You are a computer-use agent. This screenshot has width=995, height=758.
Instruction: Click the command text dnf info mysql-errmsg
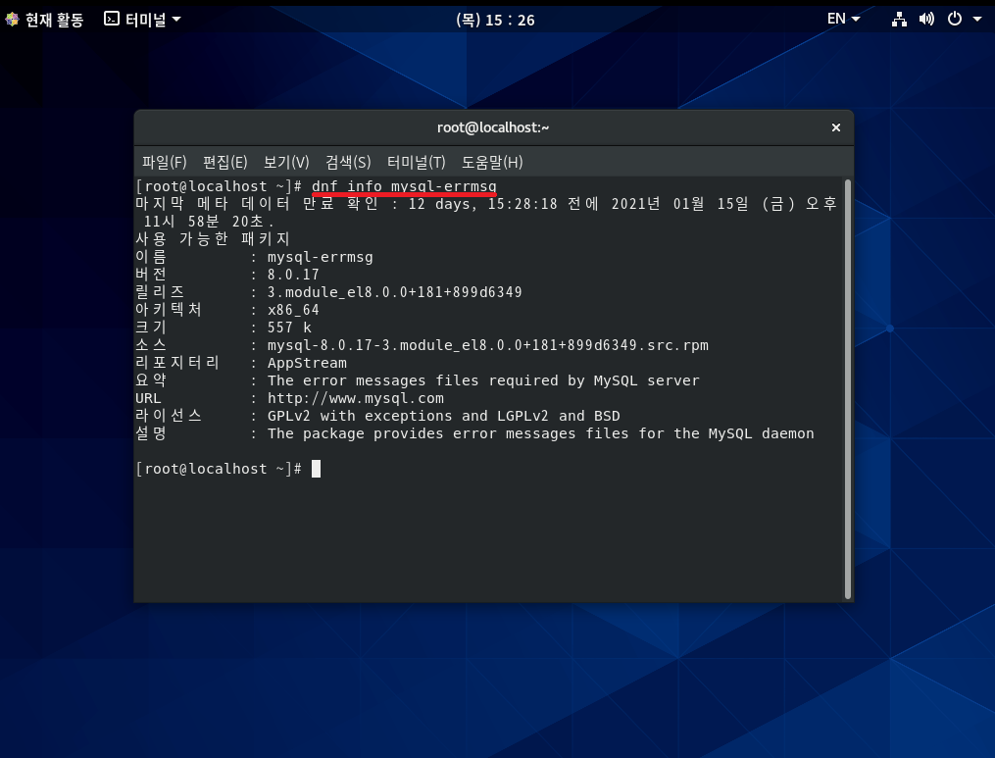point(404,186)
